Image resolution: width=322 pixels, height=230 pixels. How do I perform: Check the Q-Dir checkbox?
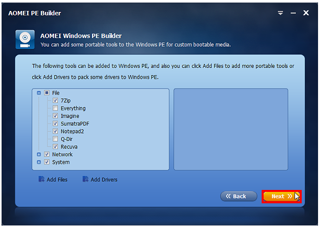click(55, 139)
